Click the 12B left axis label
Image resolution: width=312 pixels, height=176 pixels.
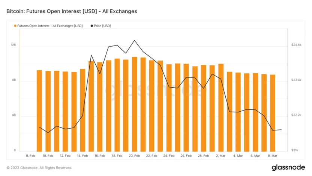tap(13, 45)
